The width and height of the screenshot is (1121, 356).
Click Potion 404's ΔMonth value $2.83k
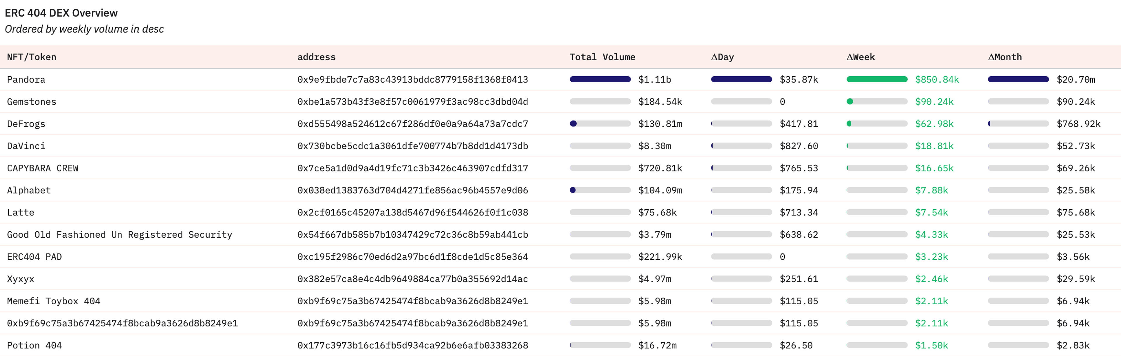pyautogui.click(x=1073, y=345)
